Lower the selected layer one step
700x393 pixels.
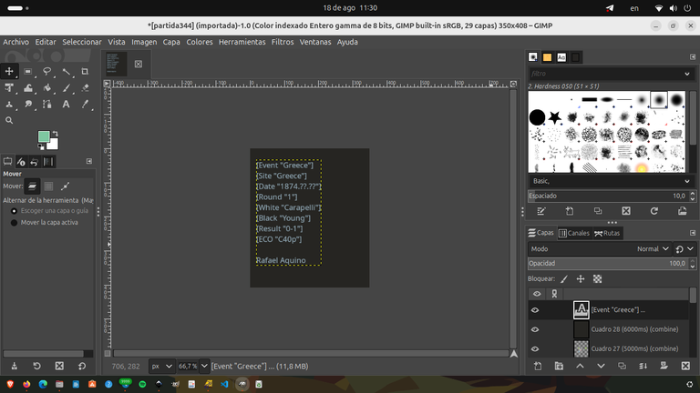601,367
